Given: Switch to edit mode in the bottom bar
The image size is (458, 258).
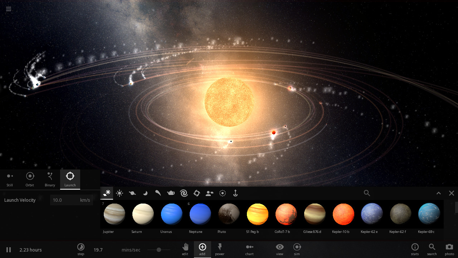Looking at the screenshot, I should [185, 248].
